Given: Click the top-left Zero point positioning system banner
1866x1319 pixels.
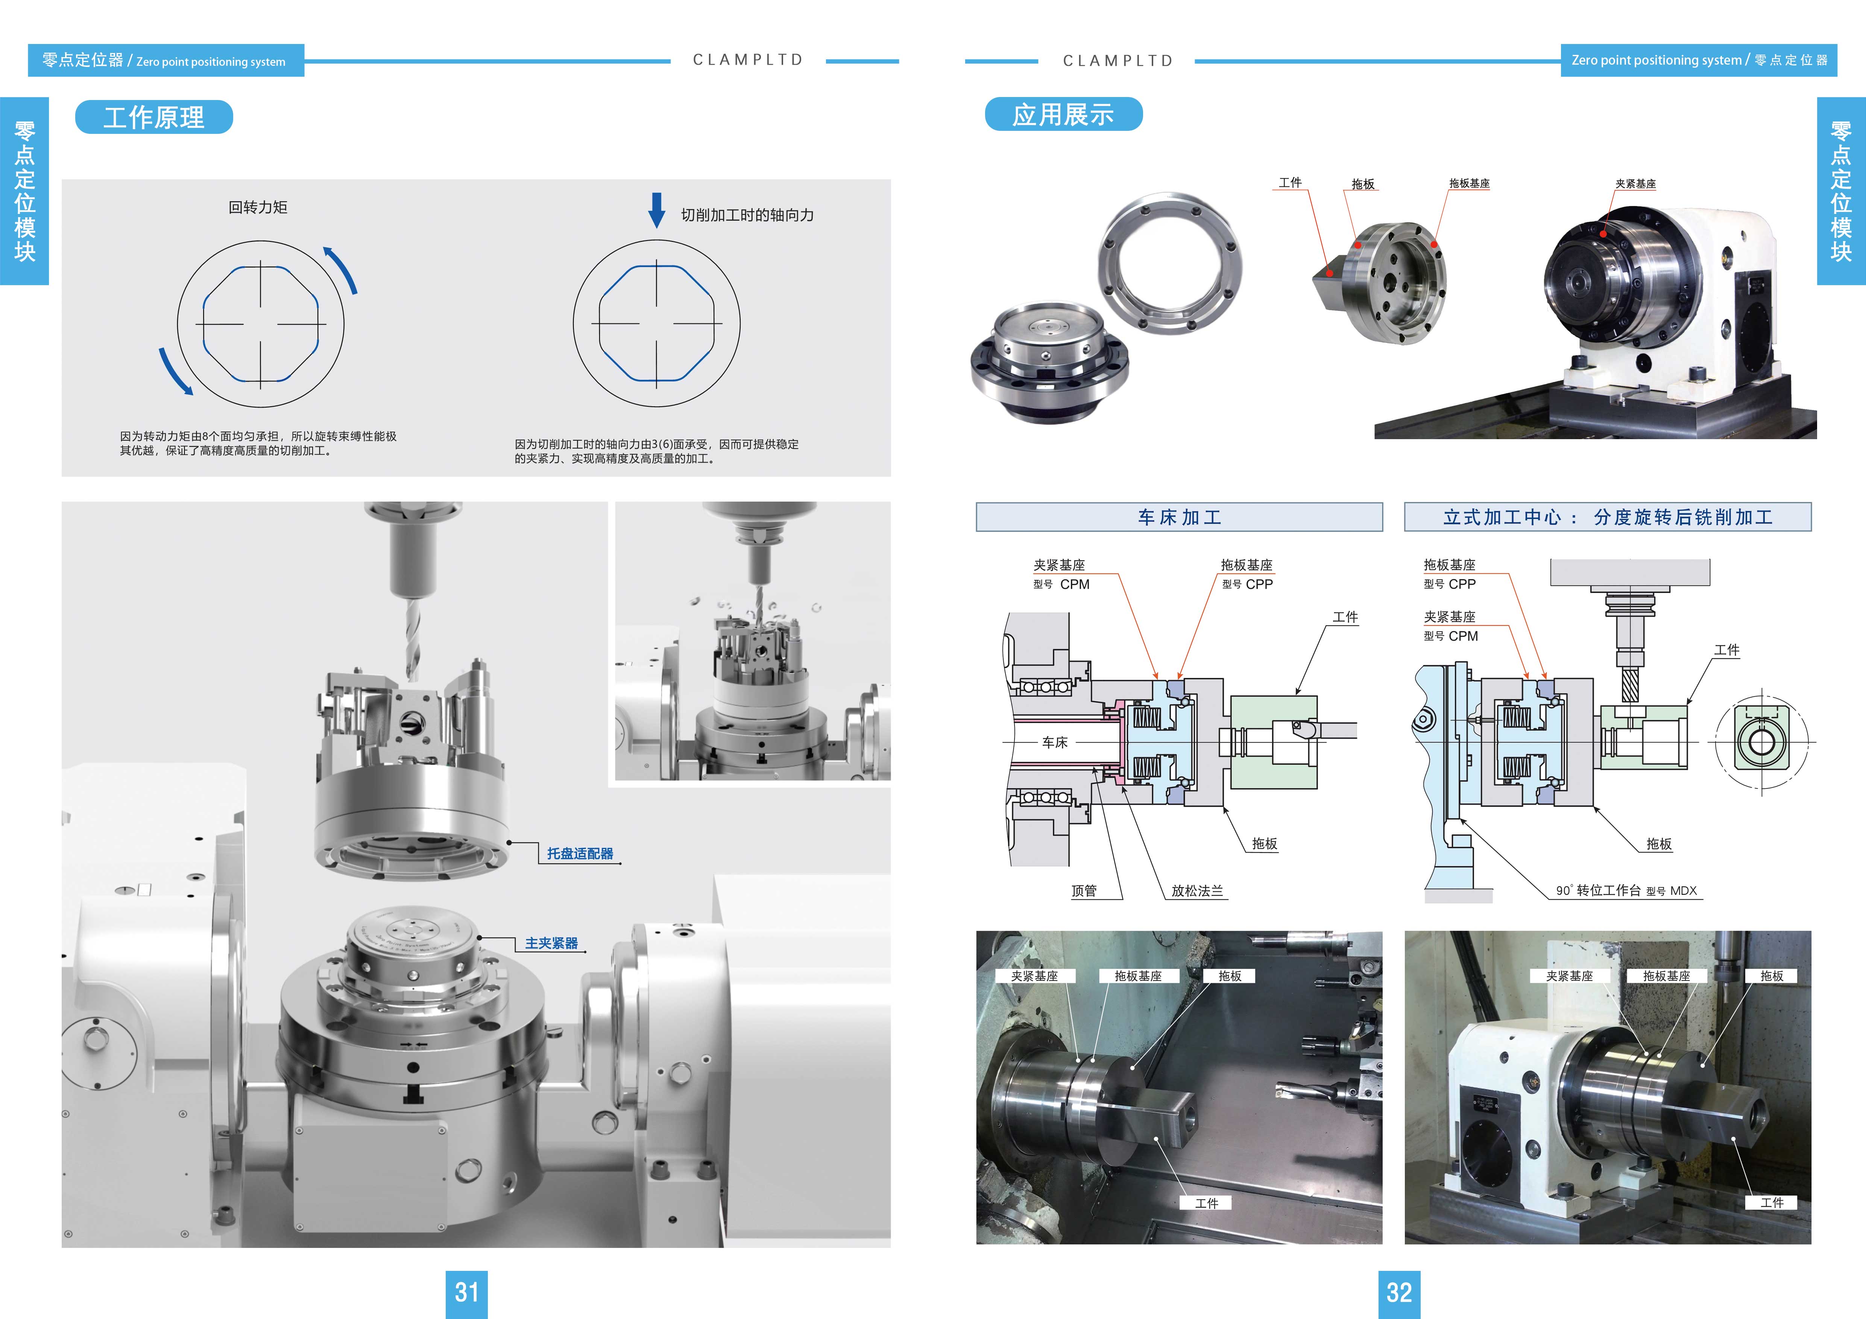Looking at the screenshot, I should [x=166, y=61].
